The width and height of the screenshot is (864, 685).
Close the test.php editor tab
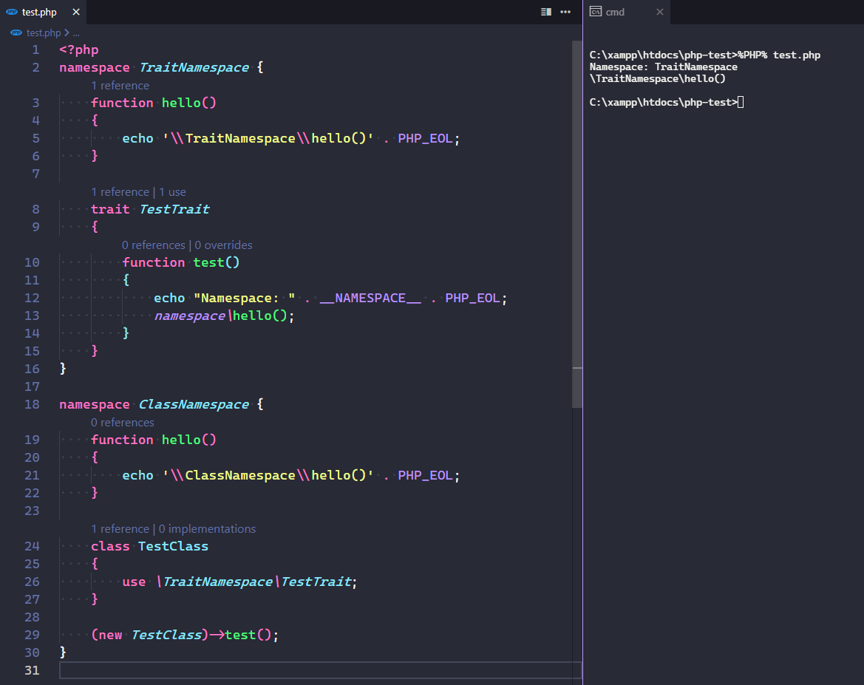pyautogui.click(x=75, y=13)
